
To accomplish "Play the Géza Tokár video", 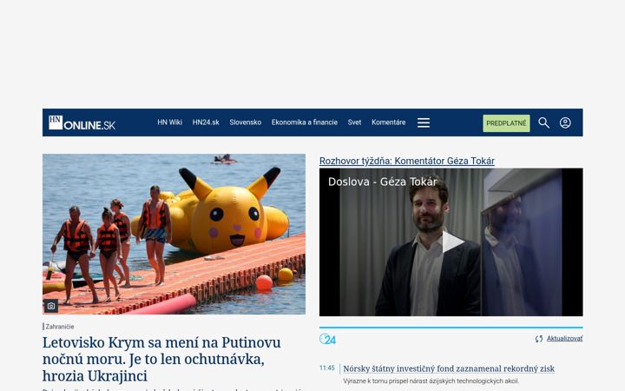I will point(453,242).
